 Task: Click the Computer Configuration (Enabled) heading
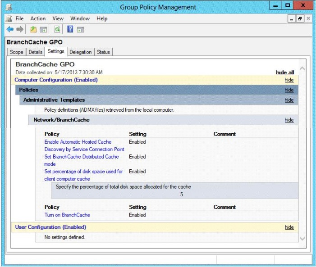56,80
